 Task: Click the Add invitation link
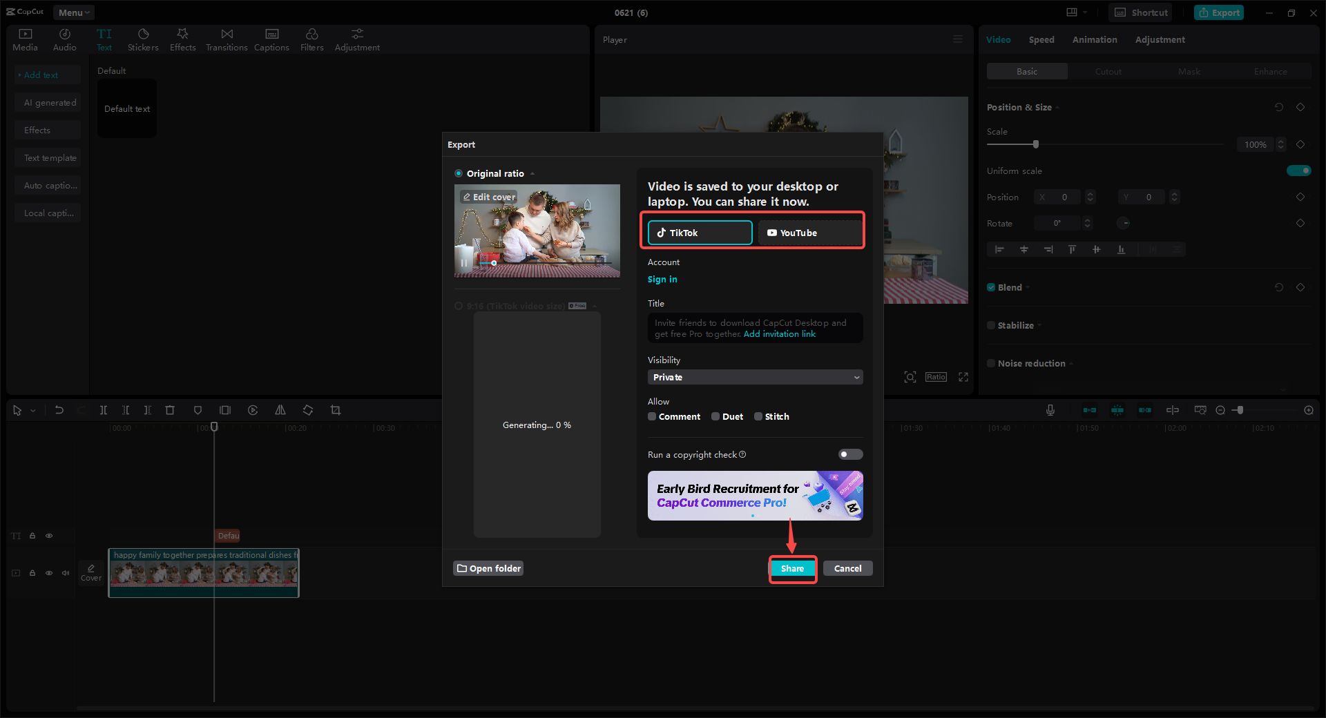tap(780, 334)
